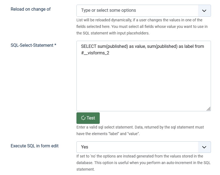Click the resize grip of the SQL textarea
Viewport: 220px width, 175px height.
[208, 109]
